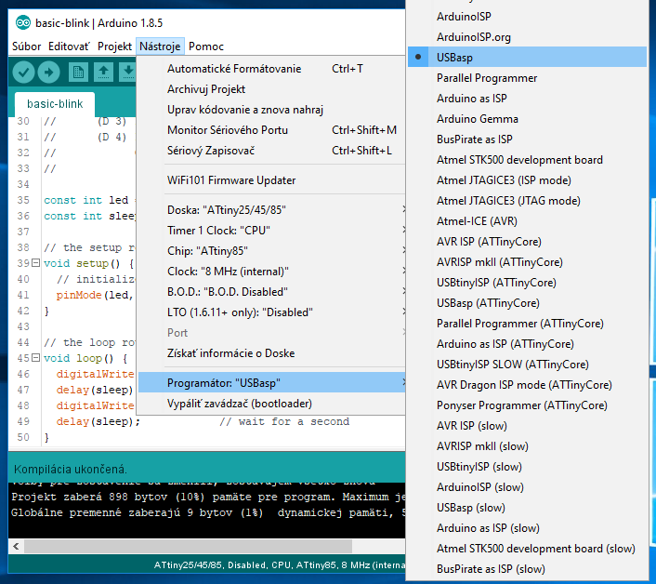Screen dimensions: 656x584
Task: Click the Open sketch up-arrow icon
Action: [103, 72]
